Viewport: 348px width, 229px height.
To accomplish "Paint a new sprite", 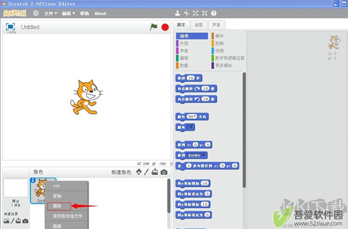I will [x=146, y=172].
